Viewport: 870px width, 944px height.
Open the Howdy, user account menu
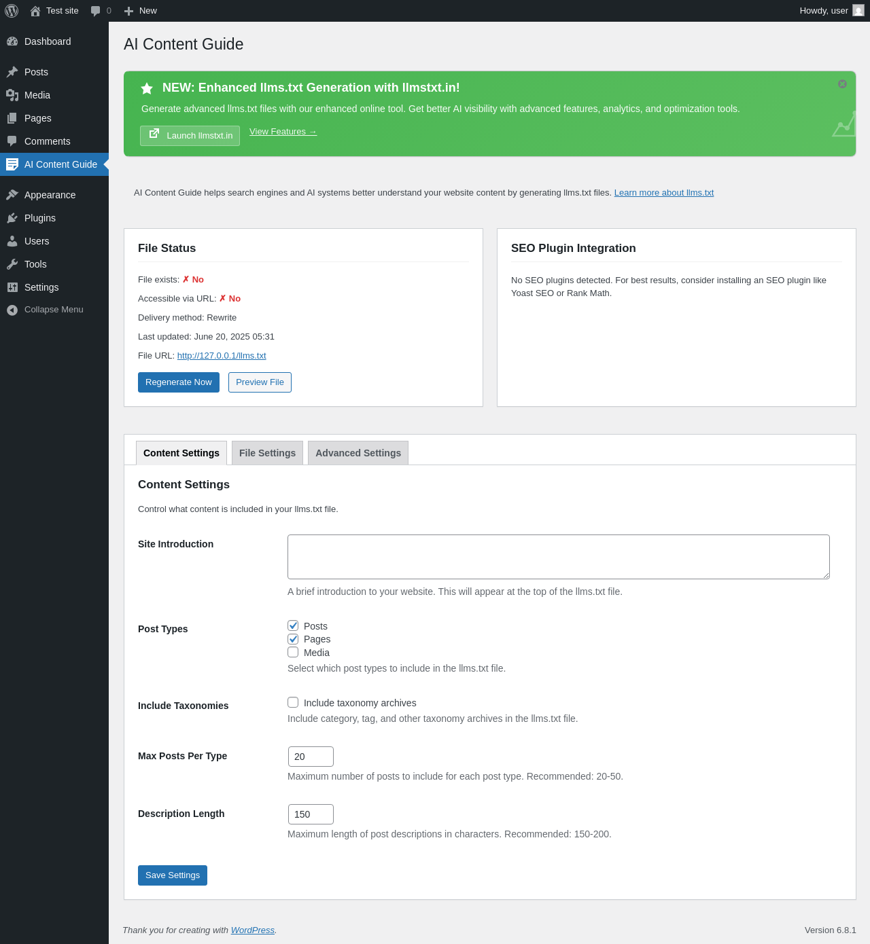[831, 11]
